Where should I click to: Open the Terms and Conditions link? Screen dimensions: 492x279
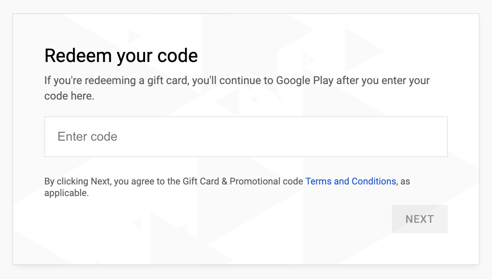pos(350,181)
